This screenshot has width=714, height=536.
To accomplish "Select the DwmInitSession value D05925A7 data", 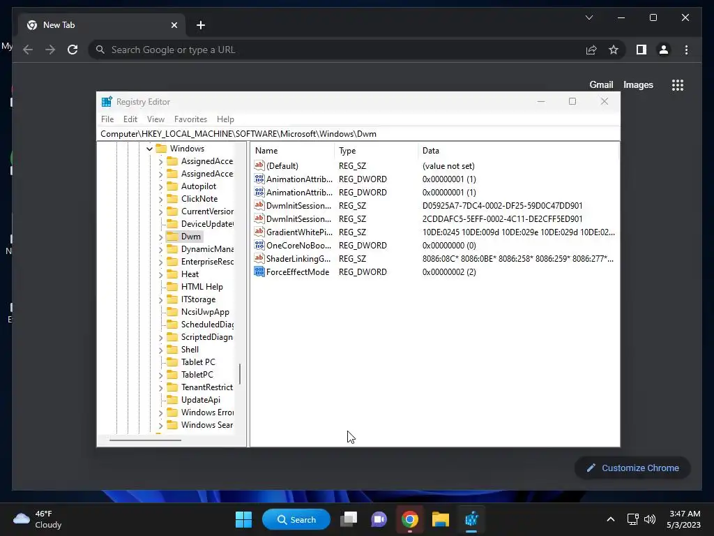I will click(x=502, y=206).
